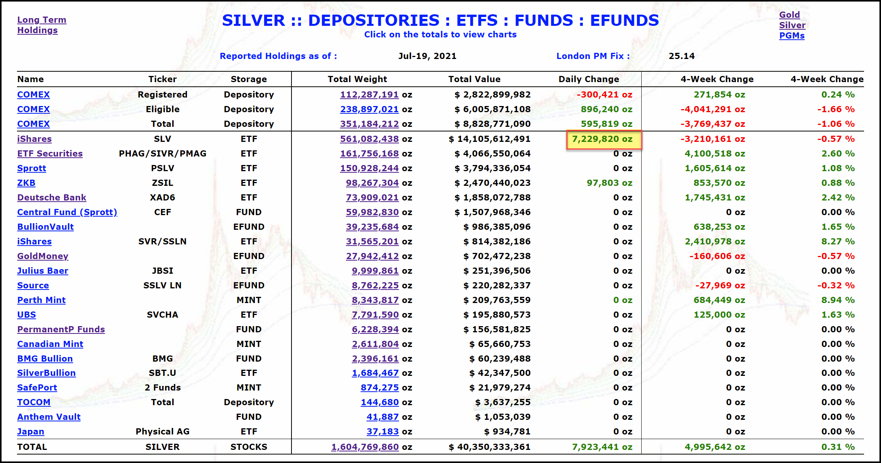Viewport: 881px width, 463px height.
Task: Open the TOCOM depository link
Action: (34, 402)
